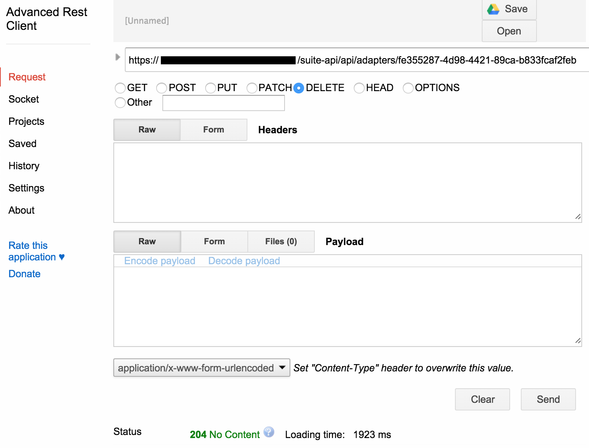The image size is (589, 448).
Task: Click the status code help question icon
Action: pyautogui.click(x=269, y=432)
